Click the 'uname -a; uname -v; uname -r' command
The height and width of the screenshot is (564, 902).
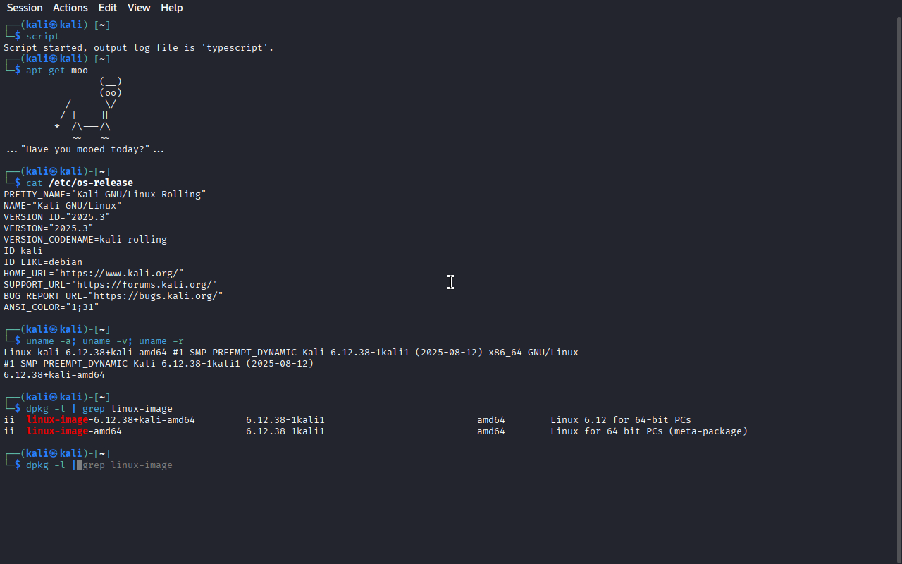coord(105,341)
